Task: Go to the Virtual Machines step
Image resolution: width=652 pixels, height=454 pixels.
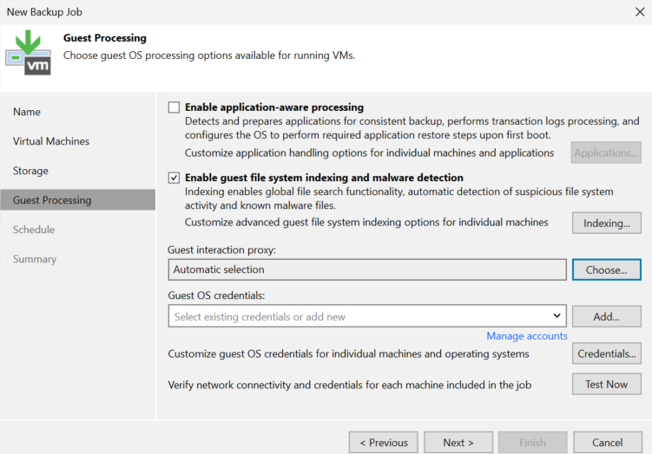Action: coord(50,141)
